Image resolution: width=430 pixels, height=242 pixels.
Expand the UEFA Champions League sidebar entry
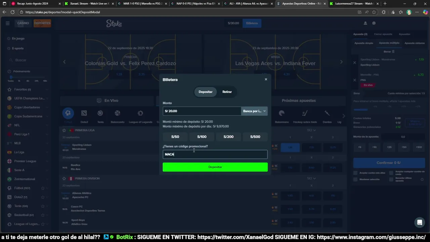pyautogui.click(x=47, y=98)
